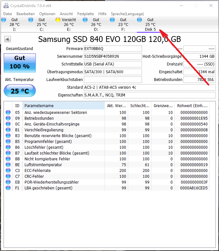Open the Optionen menu

tap(47, 14)
